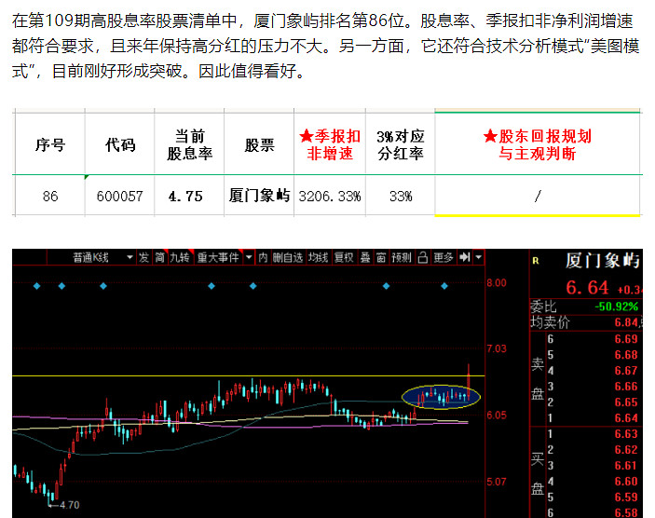This screenshot has height=518, width=655.
Task: Open the 重大事件 events button
Action: (x=218, y=258)
